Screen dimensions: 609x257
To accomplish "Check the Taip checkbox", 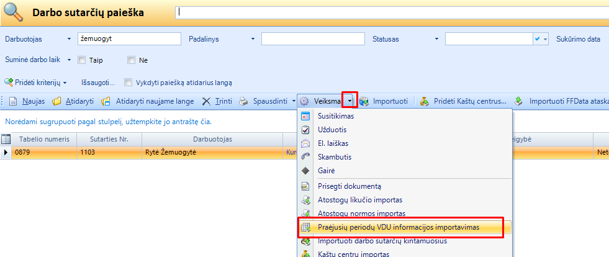I will coord(81,60).
